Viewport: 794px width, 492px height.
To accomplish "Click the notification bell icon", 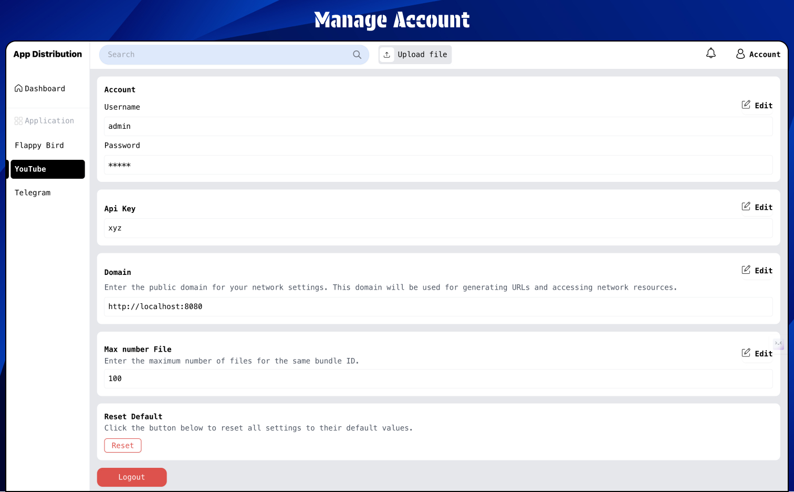I will (x=711, y=54).
